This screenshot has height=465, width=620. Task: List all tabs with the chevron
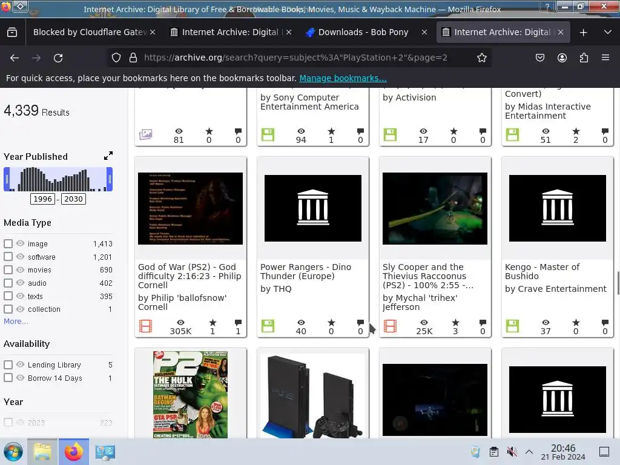click(x=608, y=32)
